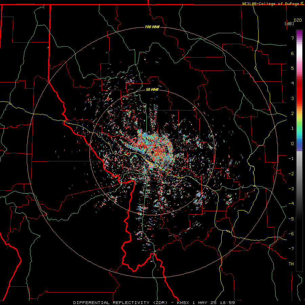Click the [dB] unit label
The width and height of the screenshot is (305, 305).
pyautogui.click(x=289, y=23)
